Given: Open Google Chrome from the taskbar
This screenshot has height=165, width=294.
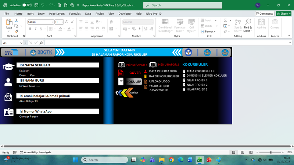Looking at the screenshot, I should pyautogui.click(x=172, y=160).
